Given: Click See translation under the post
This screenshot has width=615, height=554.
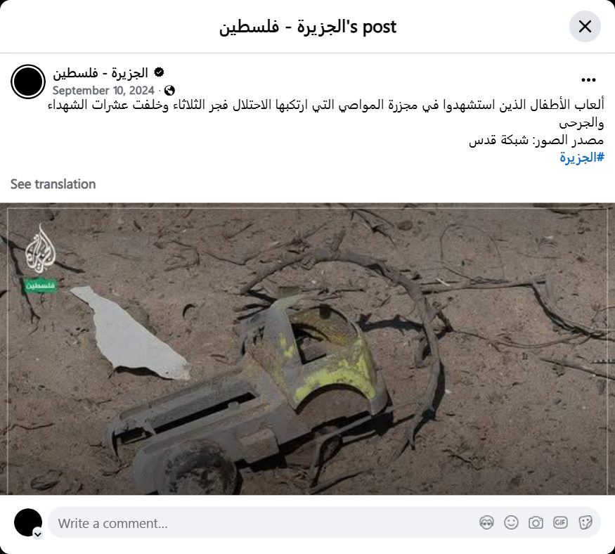Looking at the screenshot, I should [x=53, y=184].
